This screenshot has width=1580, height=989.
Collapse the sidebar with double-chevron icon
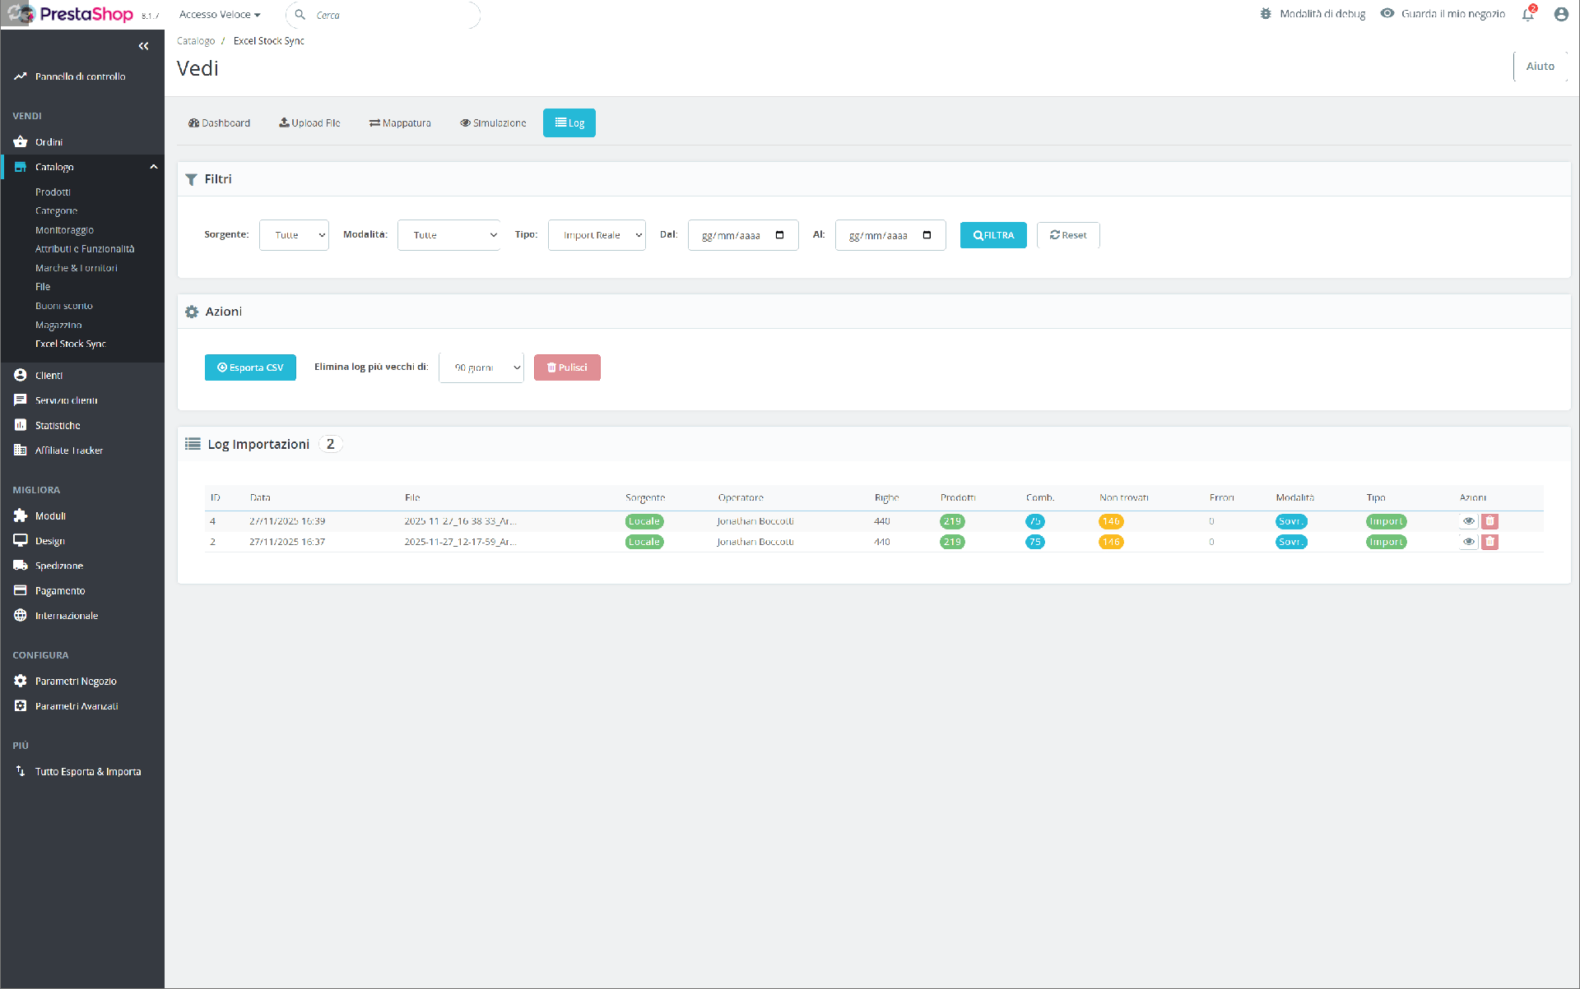(144, 46)
